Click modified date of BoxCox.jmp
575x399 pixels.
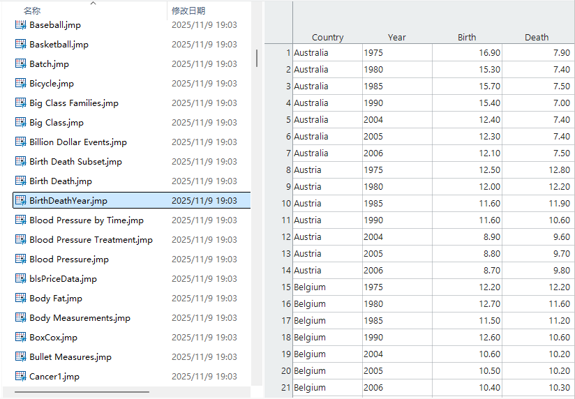point(204,338)
